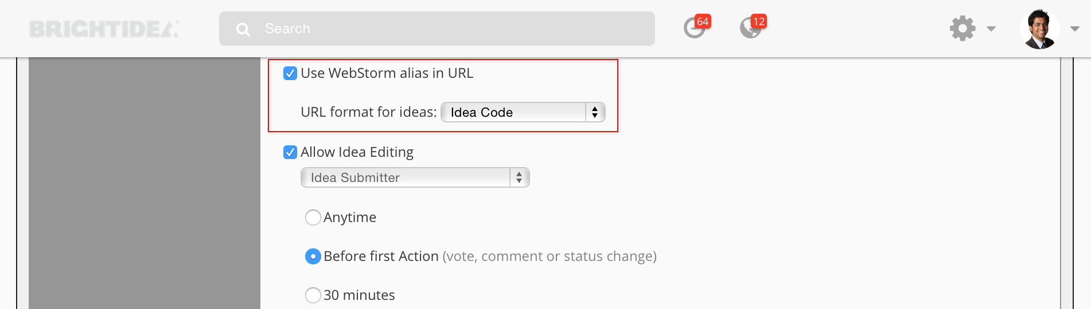Click the red 64 notification badge

(703, 21)
